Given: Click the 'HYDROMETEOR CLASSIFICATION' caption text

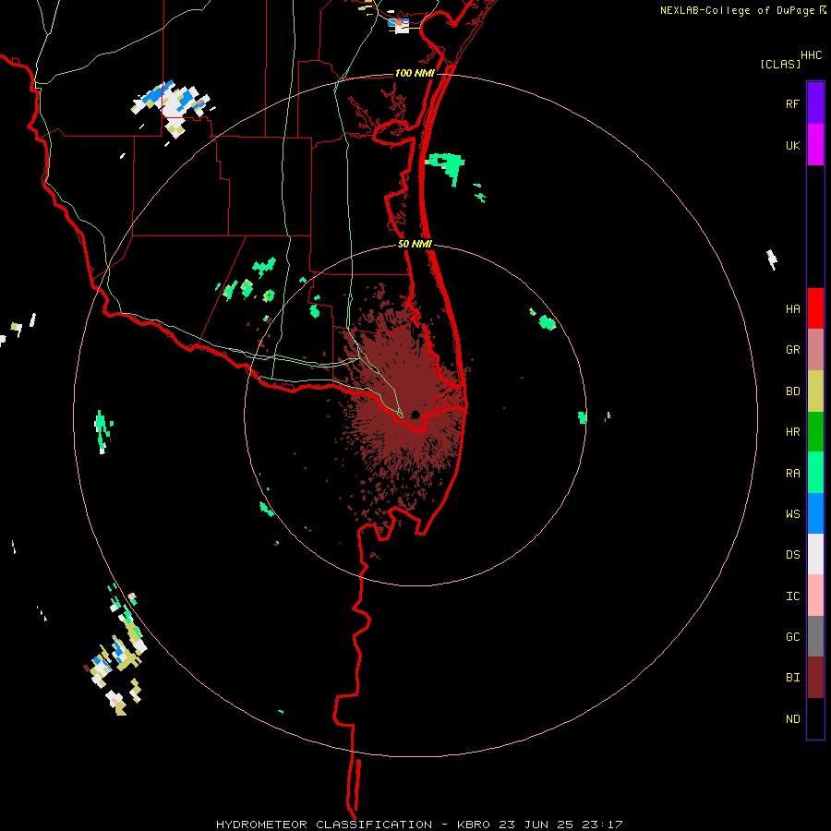Looking at the screenshot, I should pyautogui.click(x=324, y=825).
